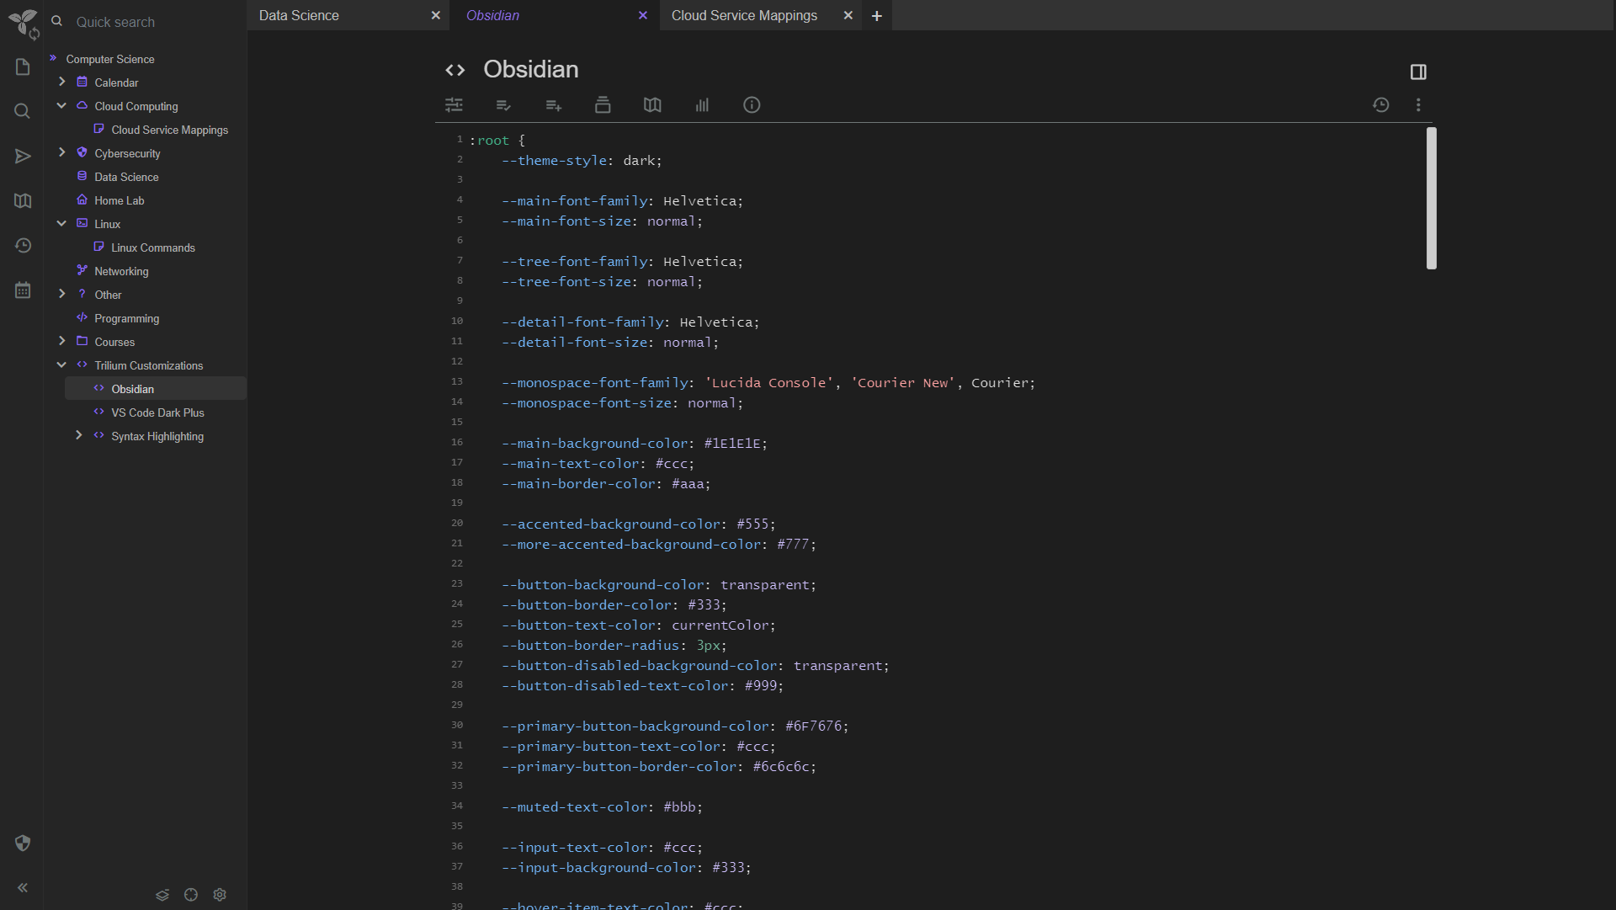Open today's journal calendar icon
Image resolution: width=1616 pixels, height=910 pixels.
23,290
